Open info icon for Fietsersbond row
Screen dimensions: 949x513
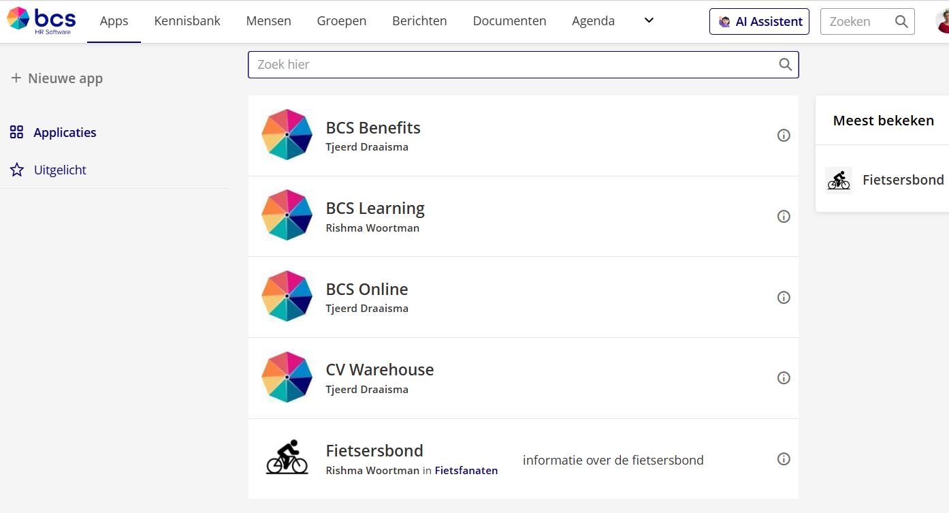[x=784, y=459]
